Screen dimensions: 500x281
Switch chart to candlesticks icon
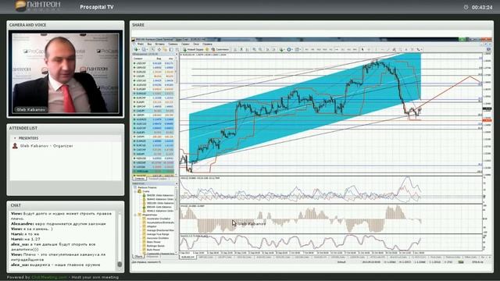tap(241, 49)
